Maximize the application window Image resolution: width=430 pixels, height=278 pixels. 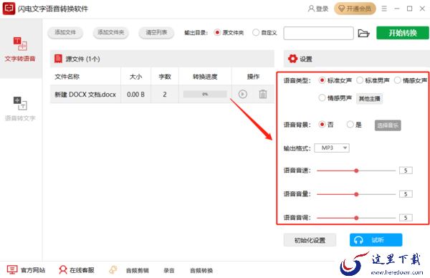pyautogui.click(x=409, y=9)
